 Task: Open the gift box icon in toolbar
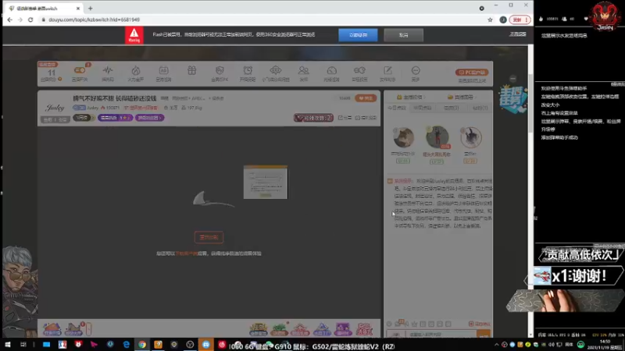[191, 70]
